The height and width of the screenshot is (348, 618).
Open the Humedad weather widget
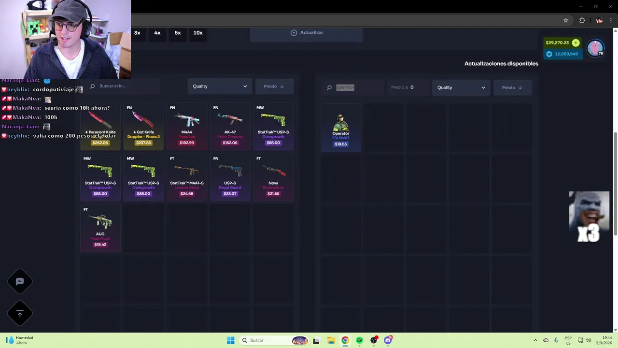pos(19,340)
